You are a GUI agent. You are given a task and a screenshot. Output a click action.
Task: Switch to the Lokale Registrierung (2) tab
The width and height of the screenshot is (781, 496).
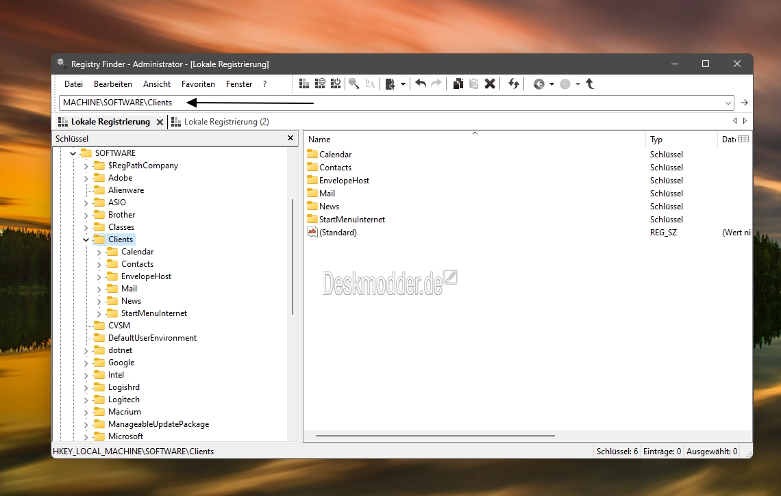(x=221, y=122)
